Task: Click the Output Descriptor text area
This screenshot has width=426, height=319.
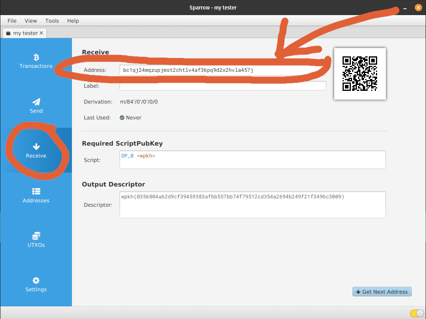Action: tap(252, 205)
